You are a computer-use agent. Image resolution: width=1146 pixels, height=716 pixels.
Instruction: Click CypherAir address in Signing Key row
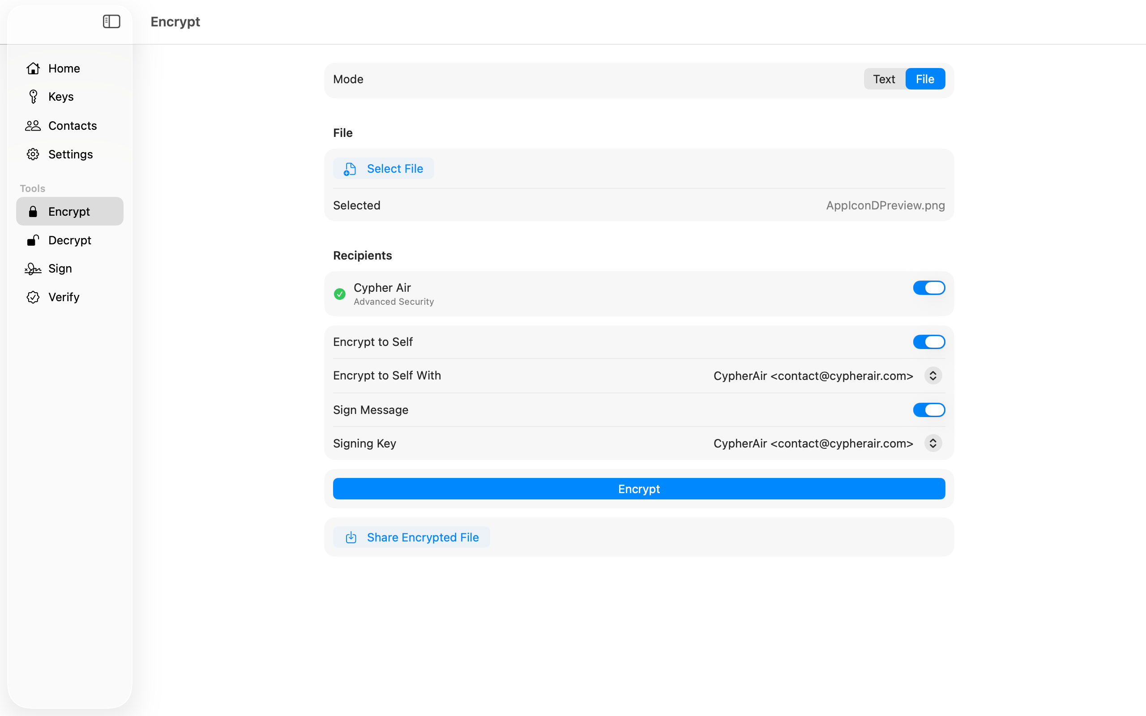[813, 443]
